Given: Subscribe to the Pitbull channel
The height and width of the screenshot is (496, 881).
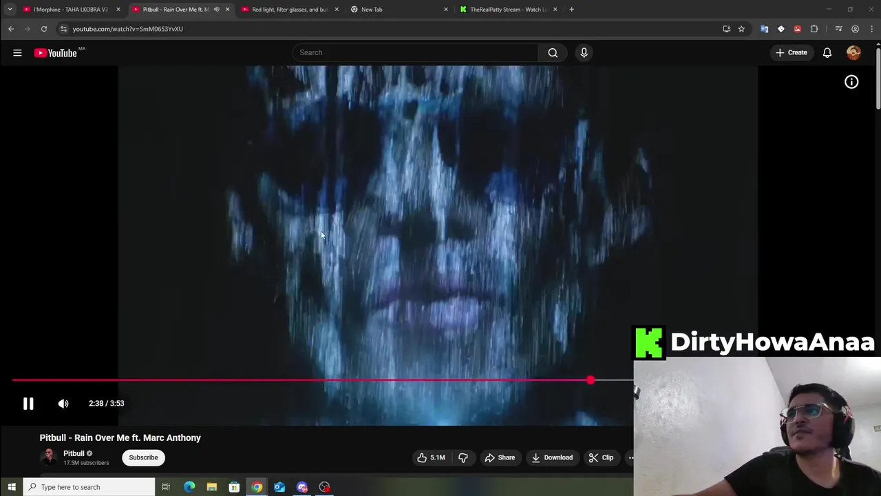Looking at the screenshot, I should [x=143, y=457].
